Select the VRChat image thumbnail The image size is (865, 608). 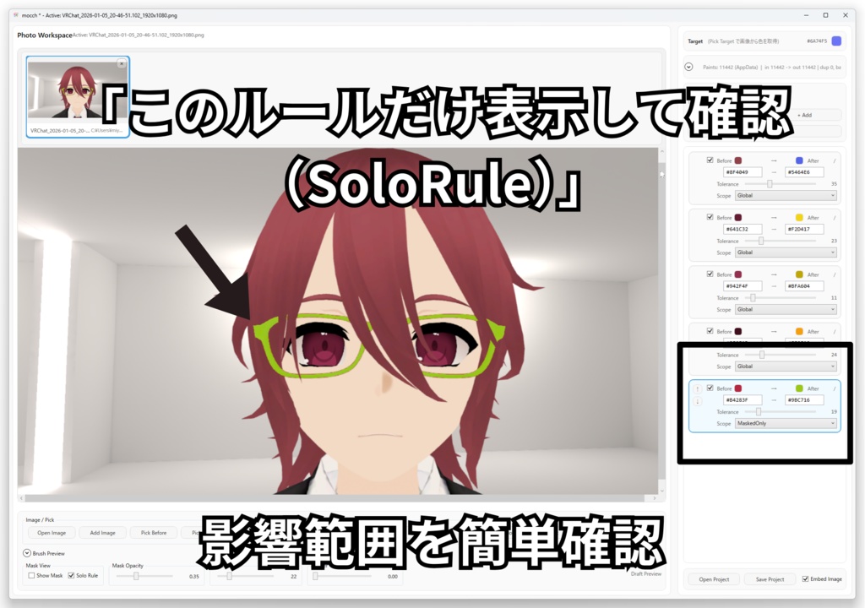77,96
